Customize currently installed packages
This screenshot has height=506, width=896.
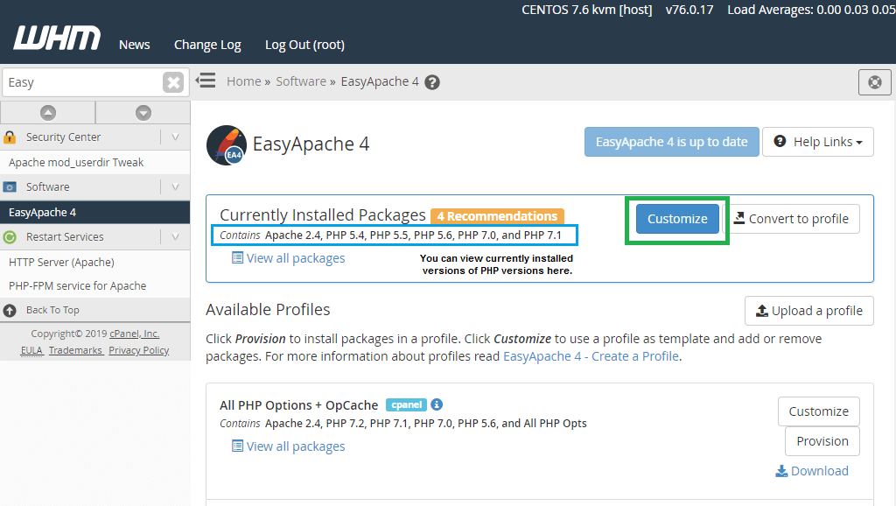click(677, 219)
